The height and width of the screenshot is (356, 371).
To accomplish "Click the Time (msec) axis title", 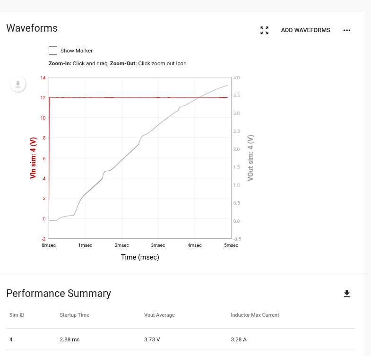I will coord(140,257).
